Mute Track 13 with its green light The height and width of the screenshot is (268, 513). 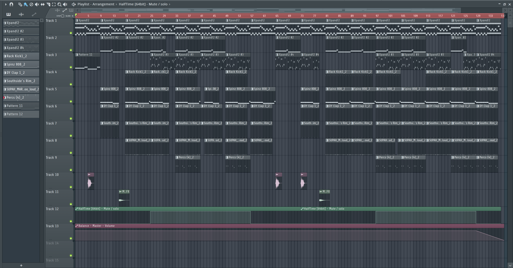71,239
